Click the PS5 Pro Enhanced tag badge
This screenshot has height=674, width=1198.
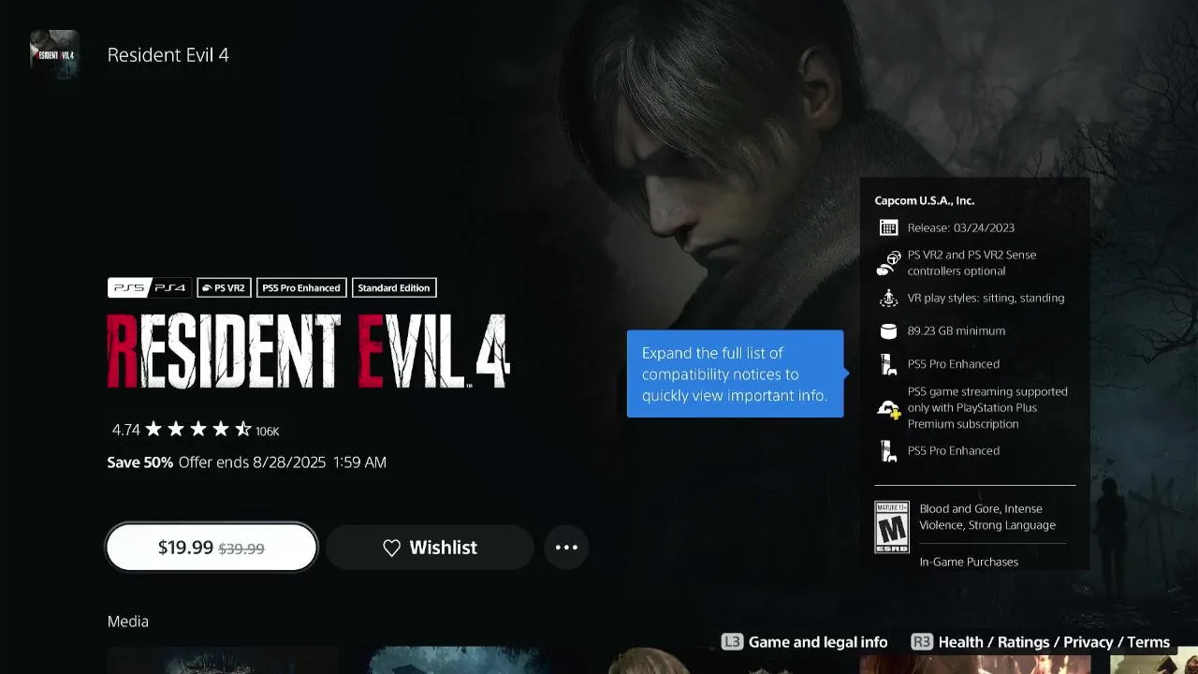301,288
